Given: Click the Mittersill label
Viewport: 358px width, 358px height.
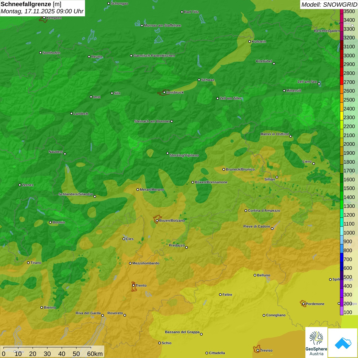Looking at the screenshot, I should tap(294, 91).
